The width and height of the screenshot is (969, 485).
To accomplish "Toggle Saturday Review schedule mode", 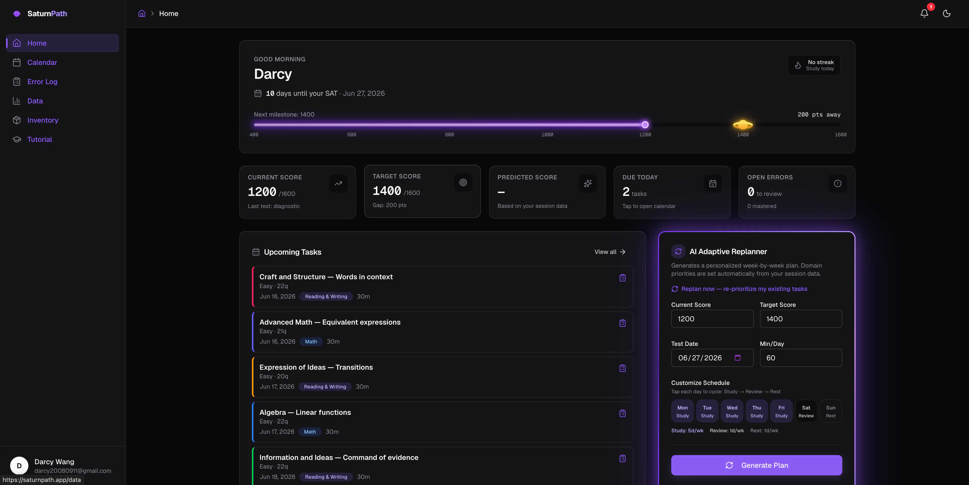I will [x=806, y=411].
